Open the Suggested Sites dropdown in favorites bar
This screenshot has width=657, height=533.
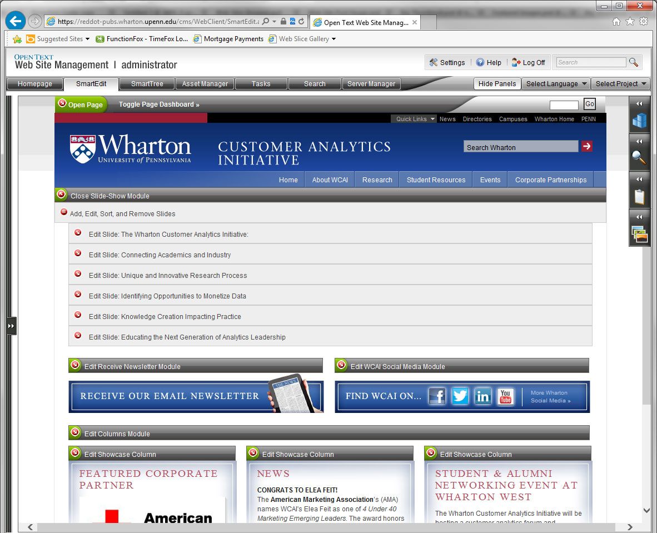(58, 39)
